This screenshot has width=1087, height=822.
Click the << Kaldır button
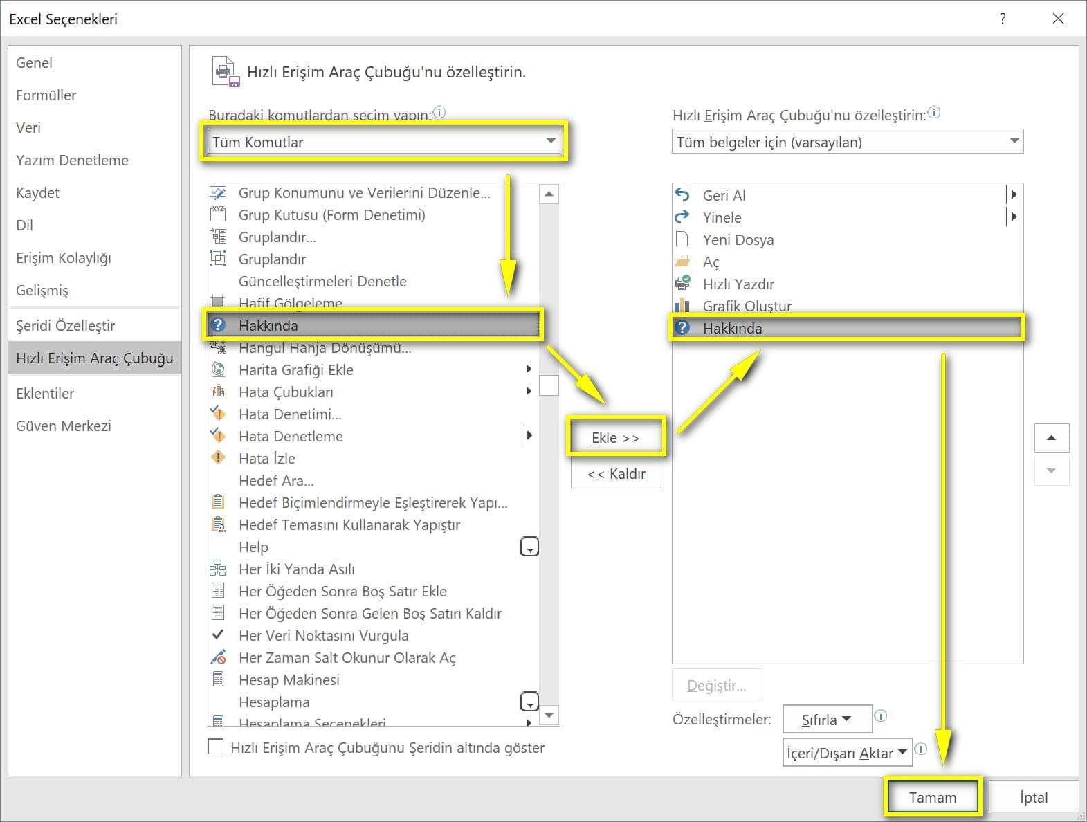[x=616, y=474]
